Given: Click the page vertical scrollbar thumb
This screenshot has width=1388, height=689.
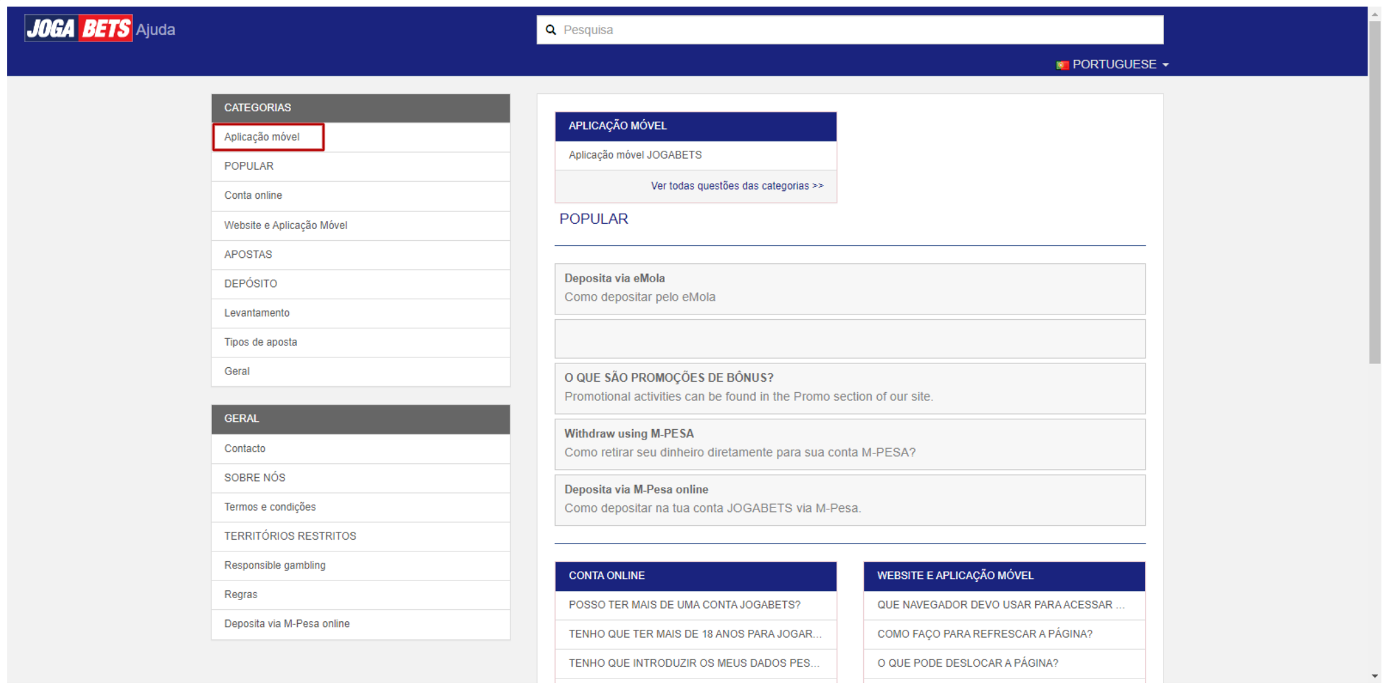Looking at the screenshot, I should 1374,192.
